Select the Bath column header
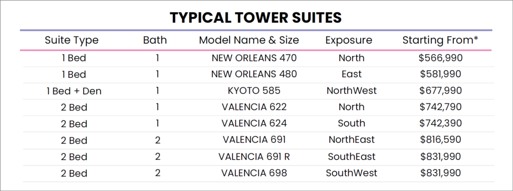Screen dimensions: 513x191 (x=155, y=40)
